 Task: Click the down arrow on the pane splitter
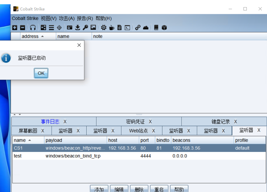point(20,115)
